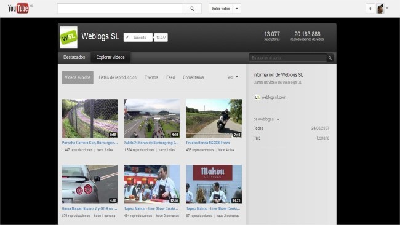Click the 13.077 subscriber count badge
Viewport: 400px width, 225px height.
pyautogui.click(x=161, y=37)
